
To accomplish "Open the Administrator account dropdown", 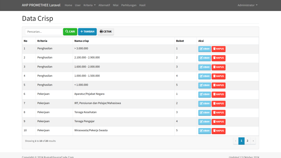I will coord(248,5).
